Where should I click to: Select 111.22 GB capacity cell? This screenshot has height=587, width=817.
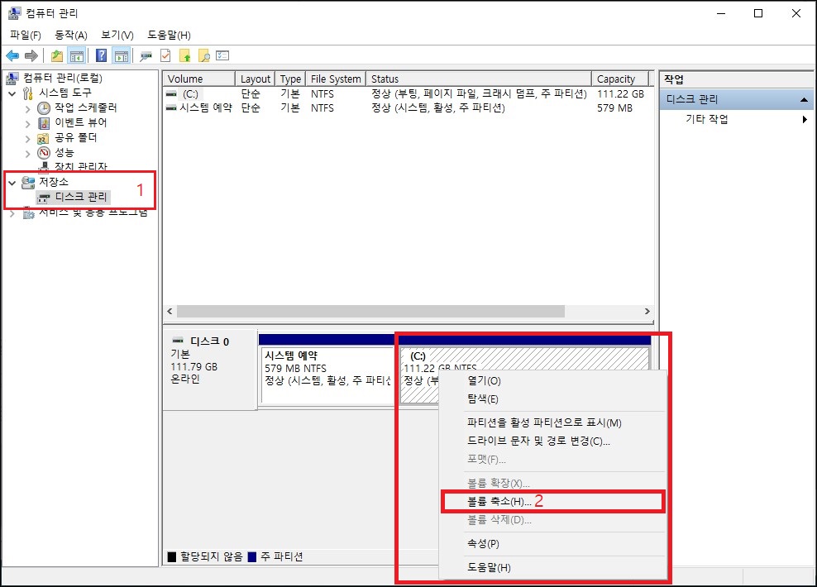620,93
